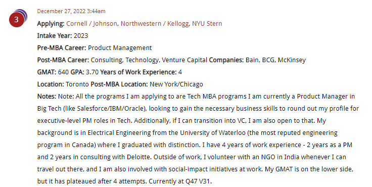Open the Cornell / Johnson school link
This screenshot has width=372, height=187.
[x=91, y=23]
